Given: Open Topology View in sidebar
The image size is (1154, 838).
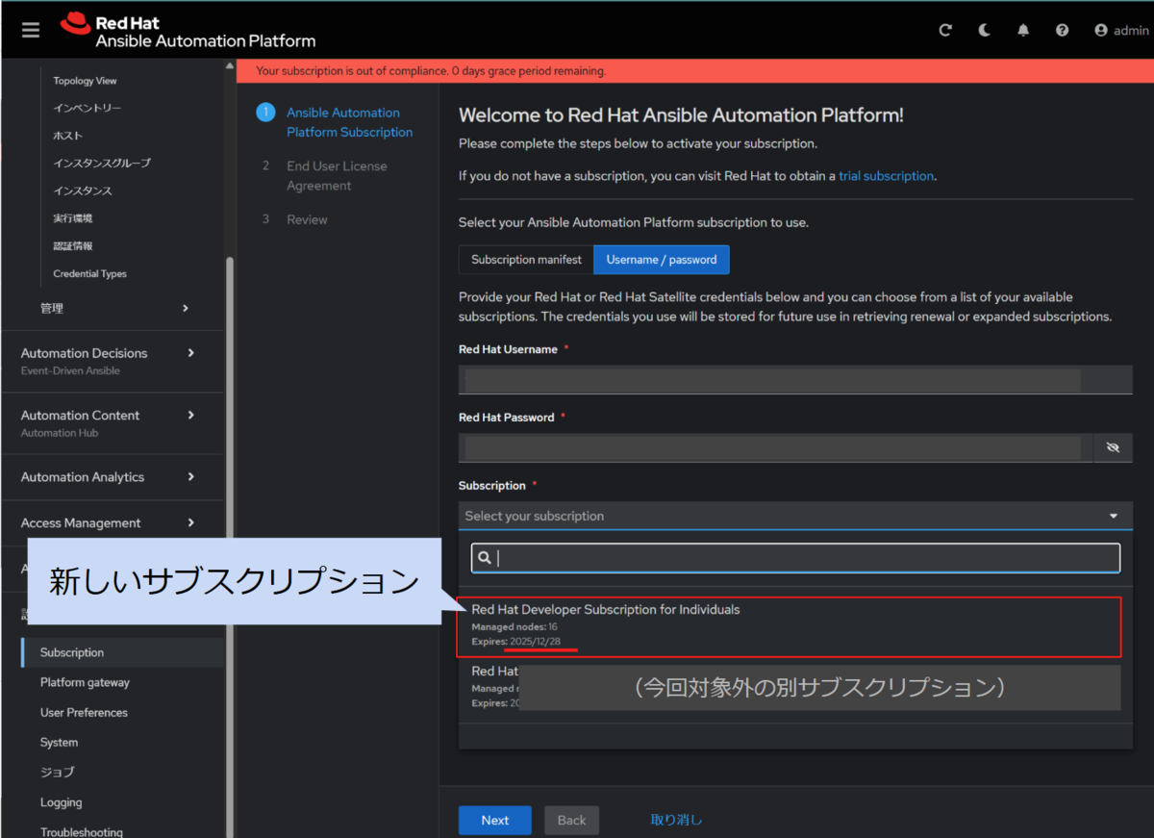Looking at the screenshot, I should coord(85,81).
